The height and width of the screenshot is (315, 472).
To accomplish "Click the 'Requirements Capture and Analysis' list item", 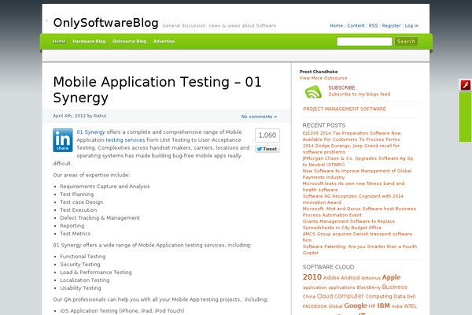I will [x=105, y=187].
